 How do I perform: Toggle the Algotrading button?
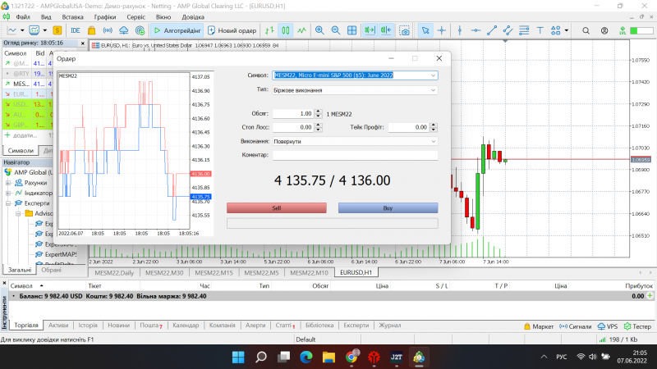(177, 30)
